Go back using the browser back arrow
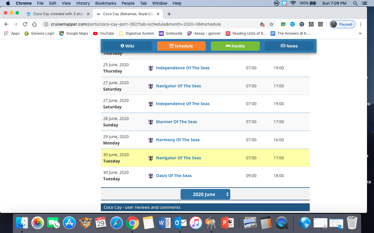This screenshot has height=233, width=374. tap(6, 24)
